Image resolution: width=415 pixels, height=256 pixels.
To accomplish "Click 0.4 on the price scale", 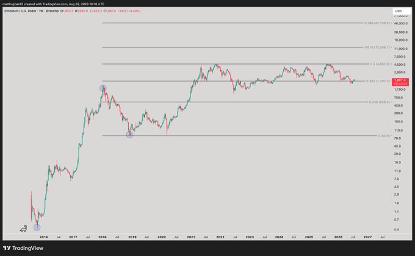I will [x=397, y=230].
